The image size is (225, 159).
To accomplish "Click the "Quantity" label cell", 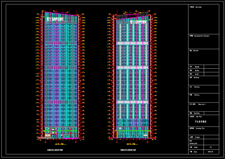I will 196,113.
